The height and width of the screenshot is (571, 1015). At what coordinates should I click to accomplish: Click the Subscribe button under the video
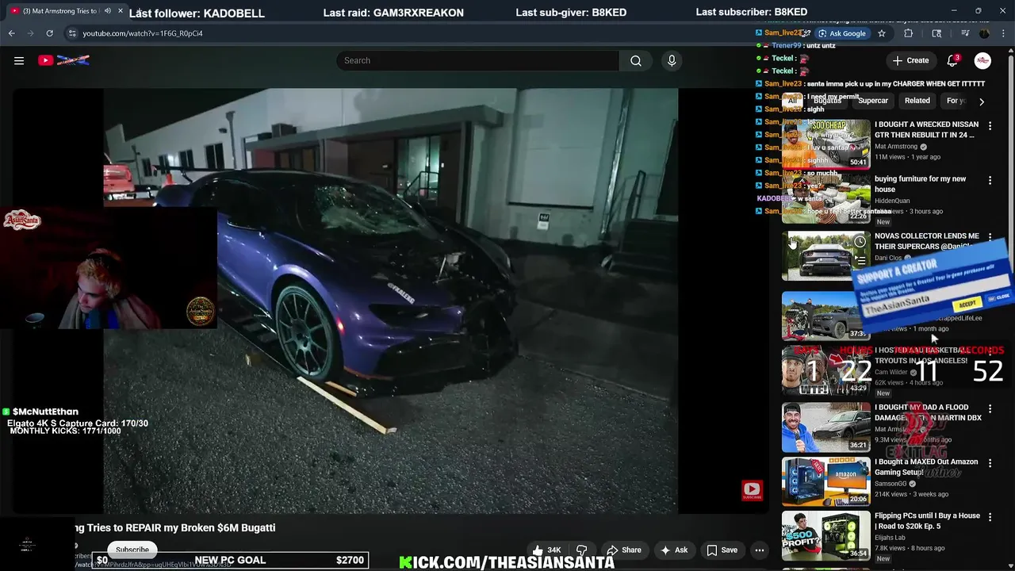pyautogui.click(x=132, y=550)
